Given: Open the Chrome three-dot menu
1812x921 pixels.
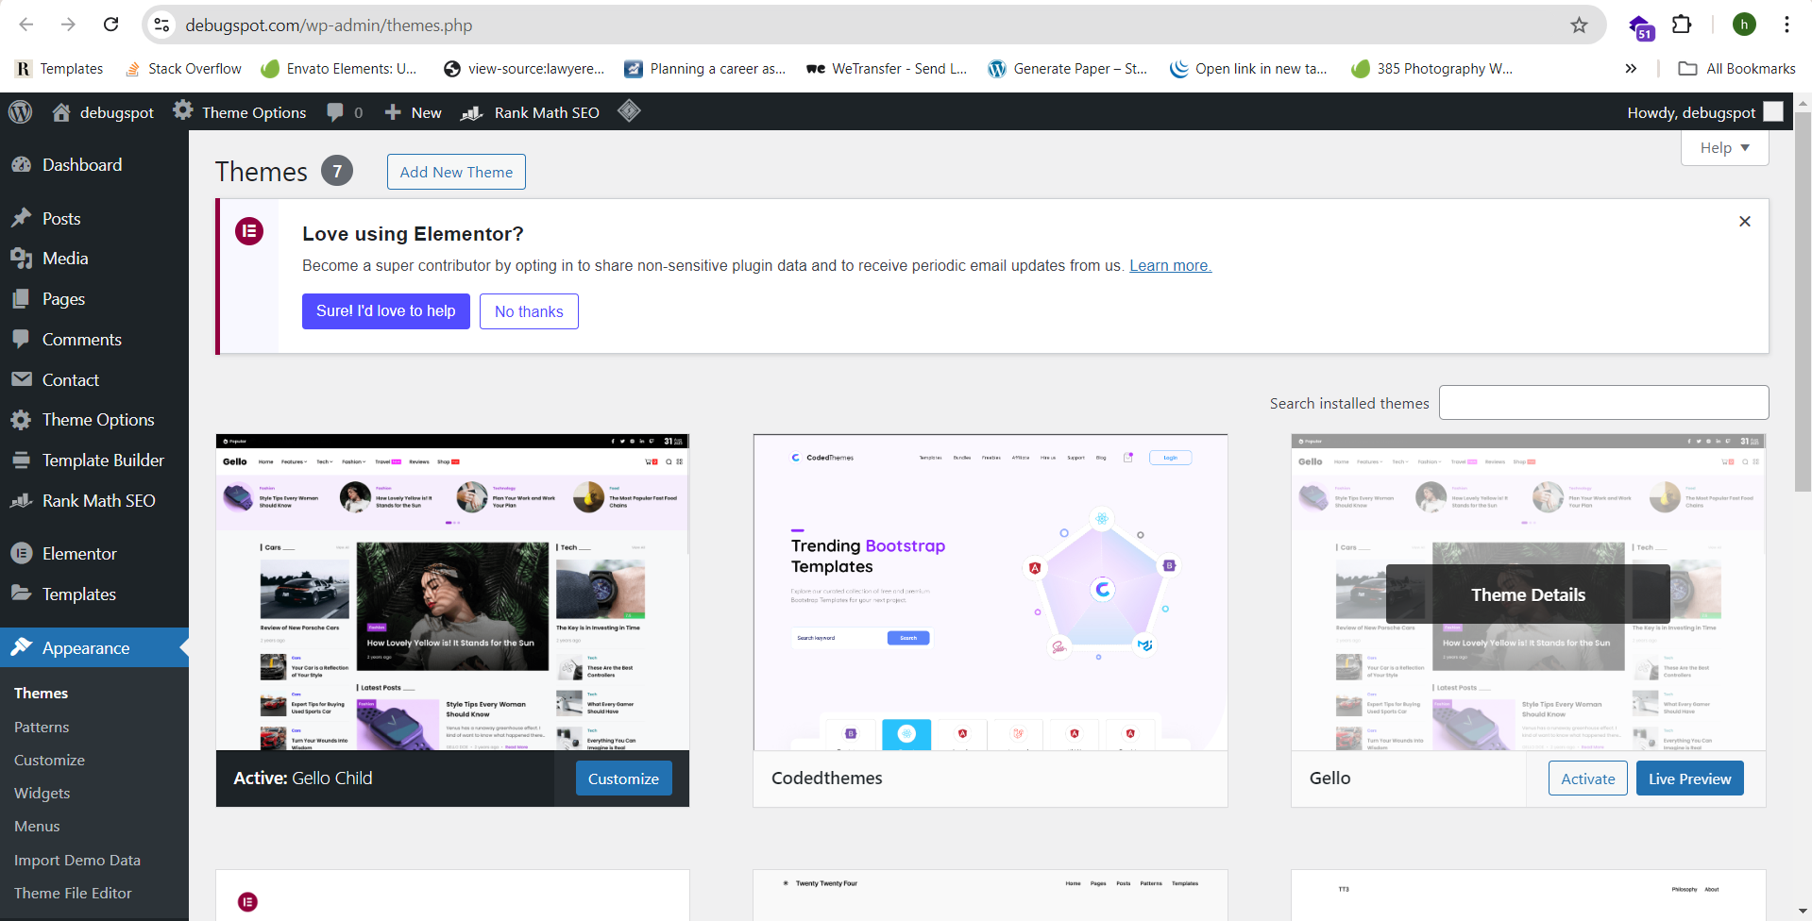Looking at the screenshot, I should click(x=1787, y=25).
